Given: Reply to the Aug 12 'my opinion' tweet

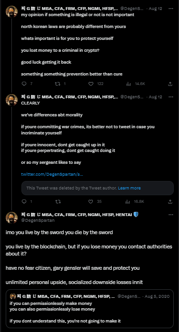Looking at the screenshot, I should point(24,84).
